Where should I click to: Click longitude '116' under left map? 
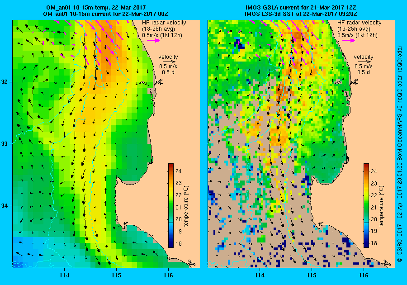(x=168, y=275)
